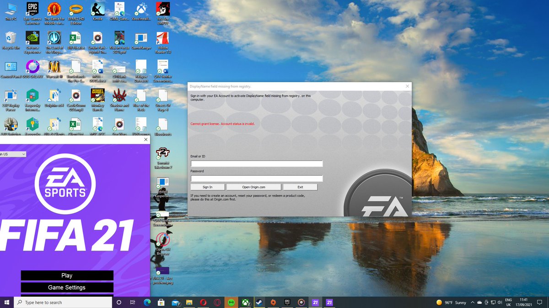Open Xbox app from the taskbar

[245, 302]
